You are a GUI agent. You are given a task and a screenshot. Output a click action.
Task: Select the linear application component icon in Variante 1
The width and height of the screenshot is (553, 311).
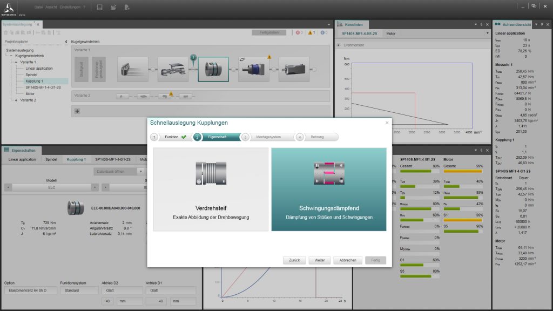(x=132, y=69)
